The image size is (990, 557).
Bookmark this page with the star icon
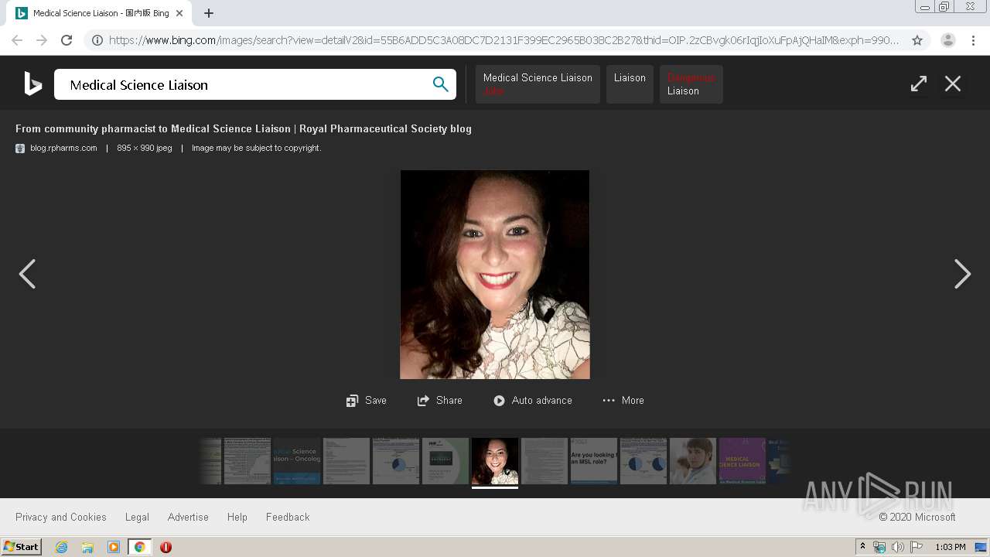pyautogui.click(x=917, y=40)
